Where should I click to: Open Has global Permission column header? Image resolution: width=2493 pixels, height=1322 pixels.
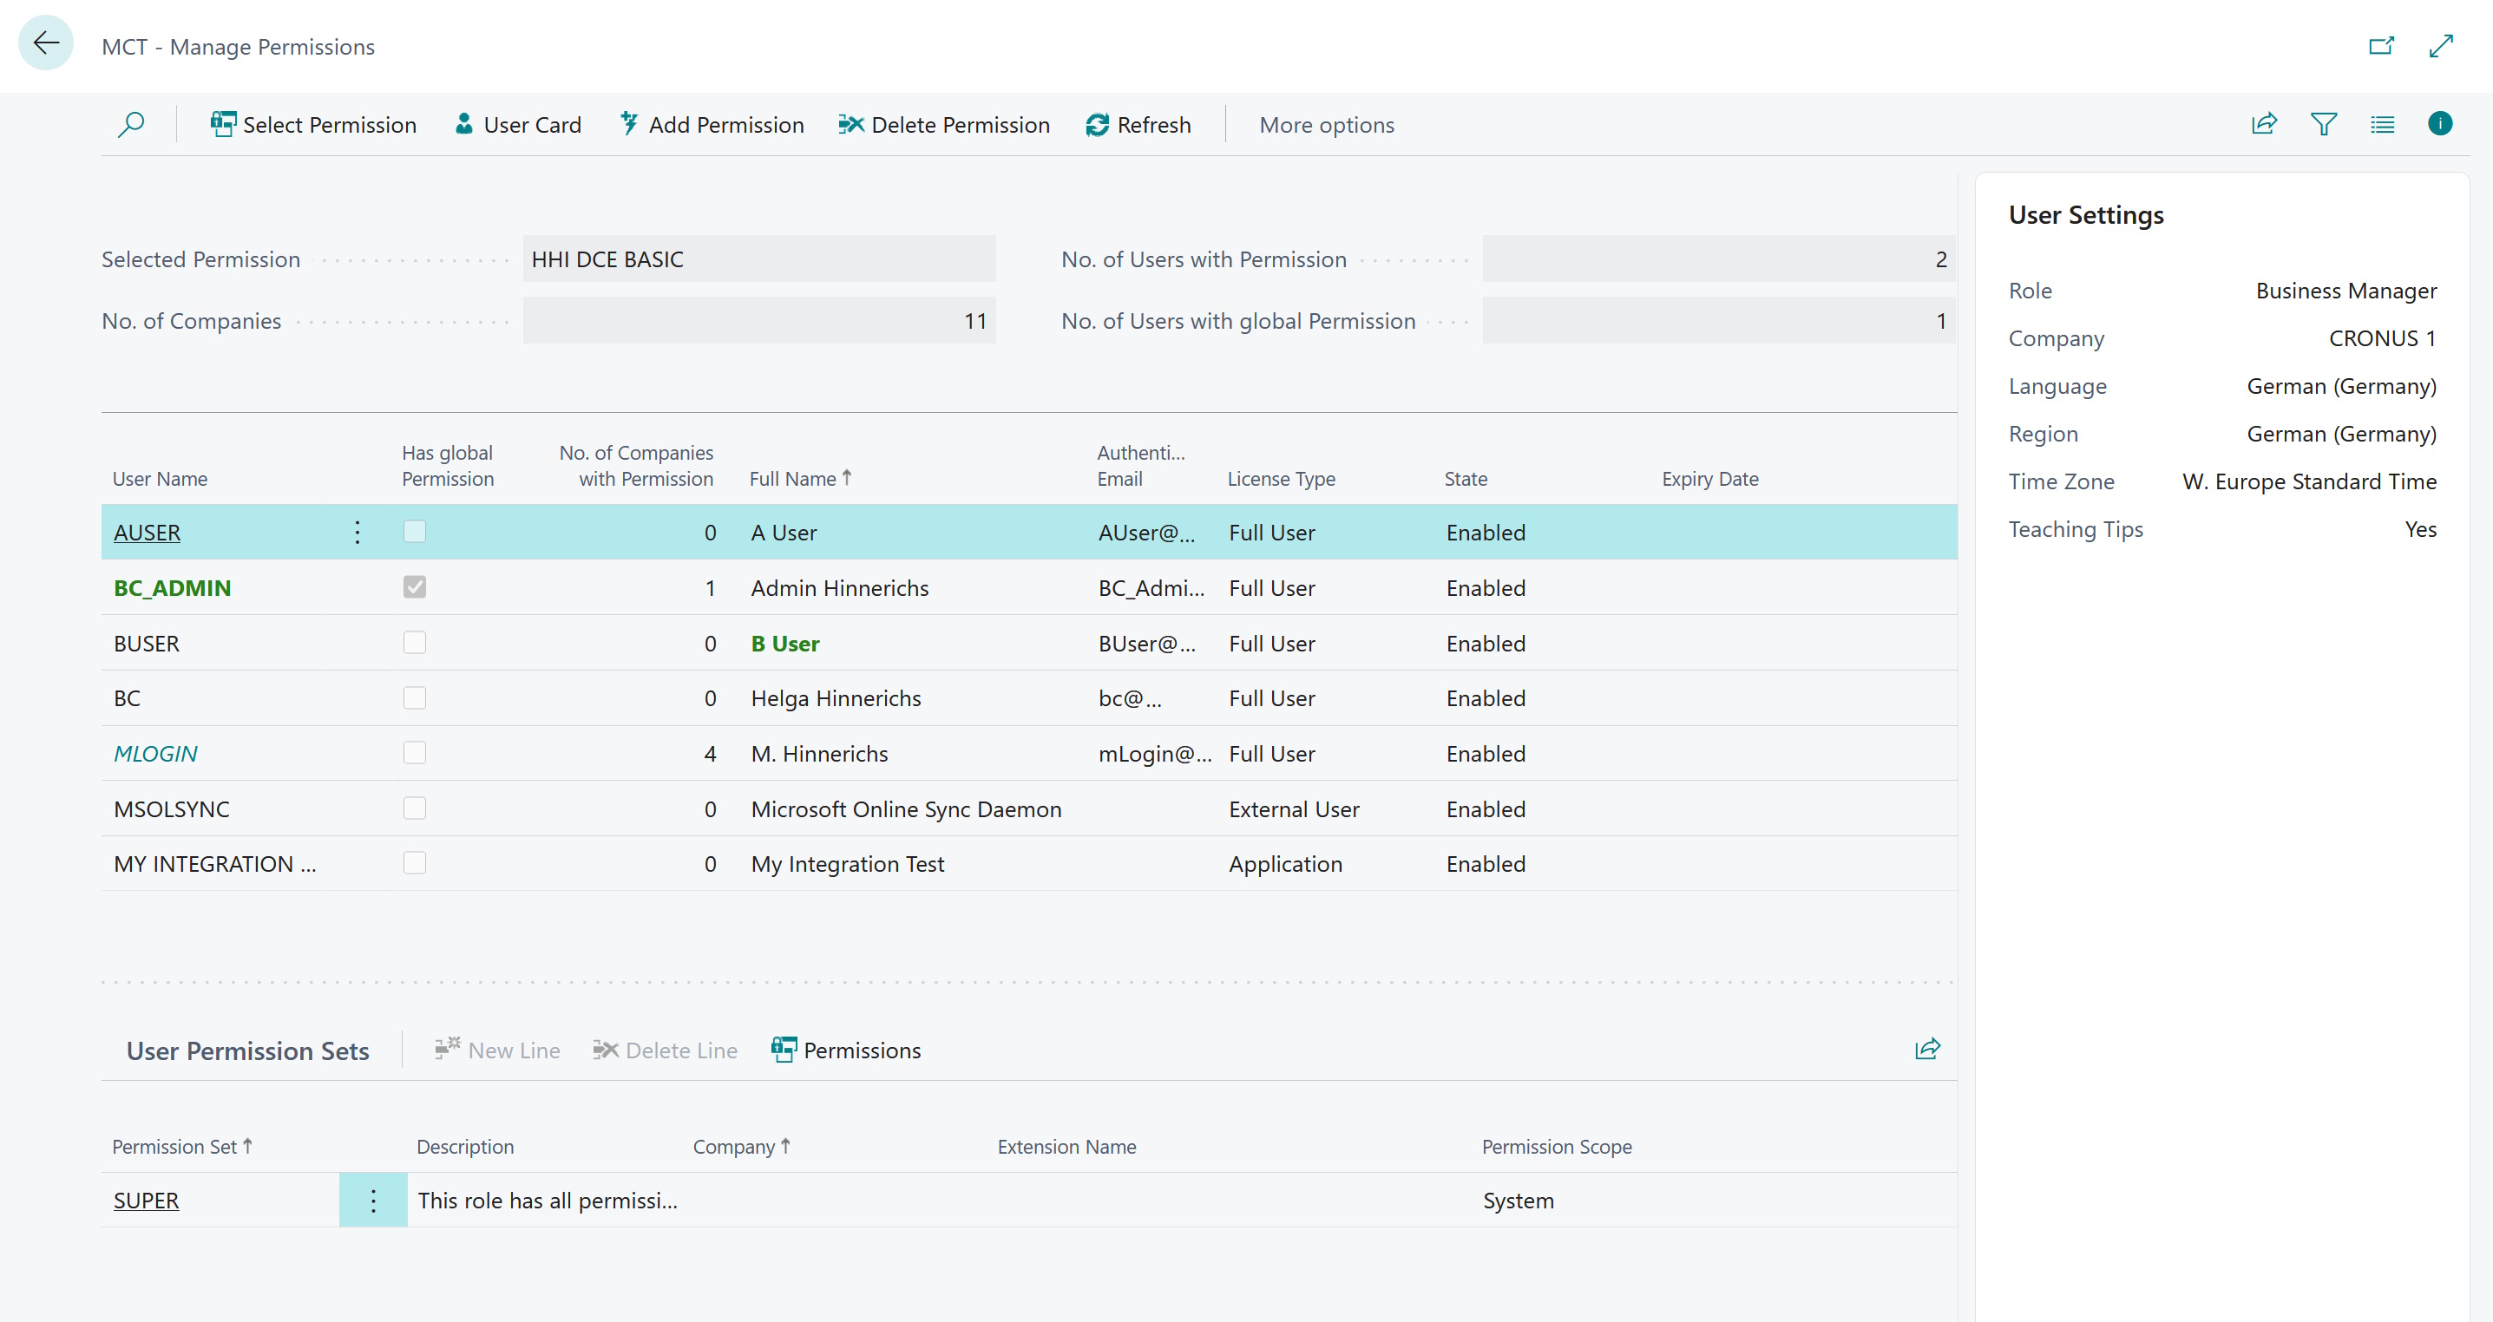pyautogui.click(x=447, y=466)
